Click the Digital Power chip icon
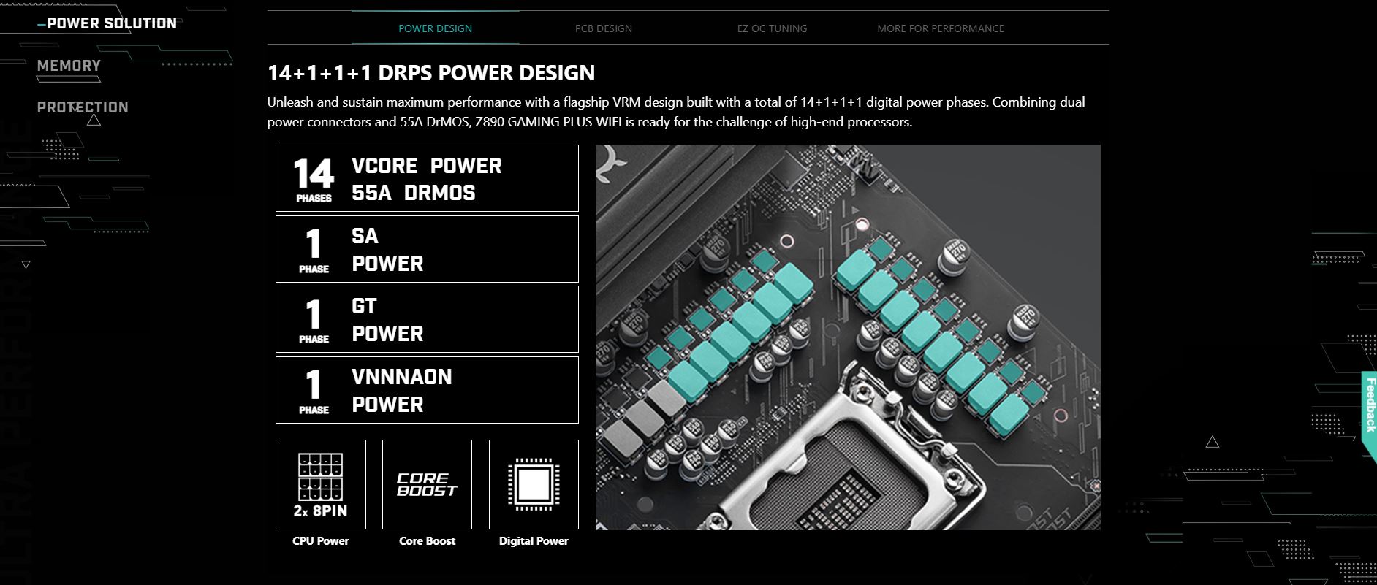The height and width of the screenshot is (585, 1377). (534, 484)
